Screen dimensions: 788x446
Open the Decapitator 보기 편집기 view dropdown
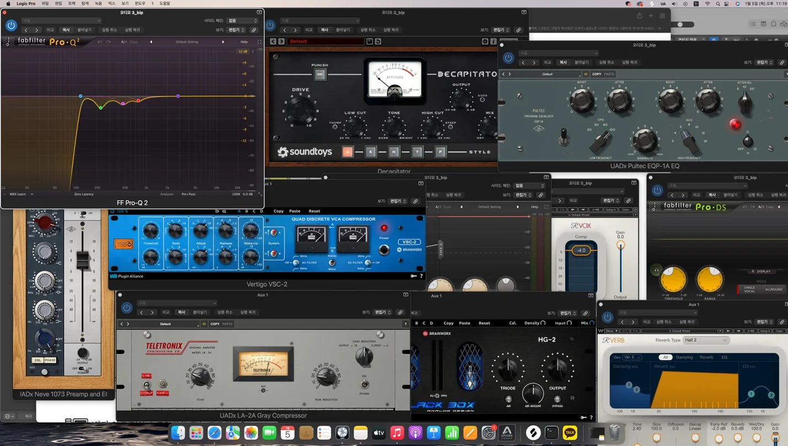click(501, 30)
